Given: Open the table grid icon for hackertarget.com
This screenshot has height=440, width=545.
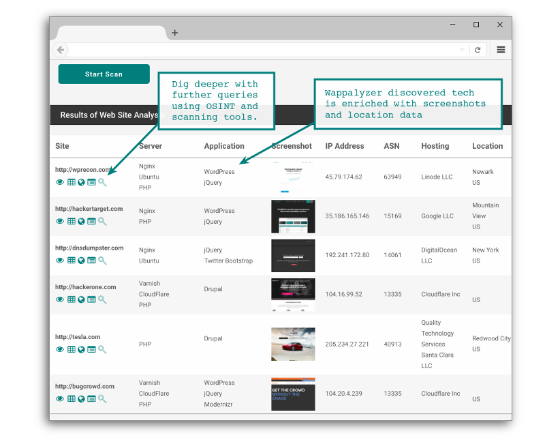Looking at the screenshot, I should coord(72,221).
